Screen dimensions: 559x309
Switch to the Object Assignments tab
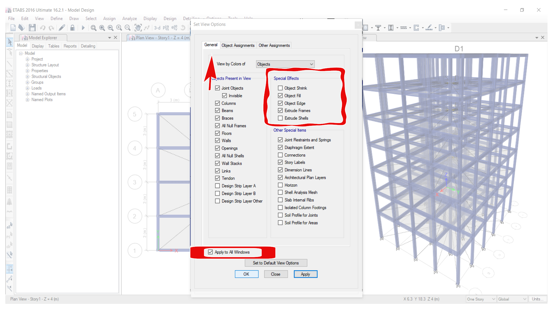coord(238,45)
